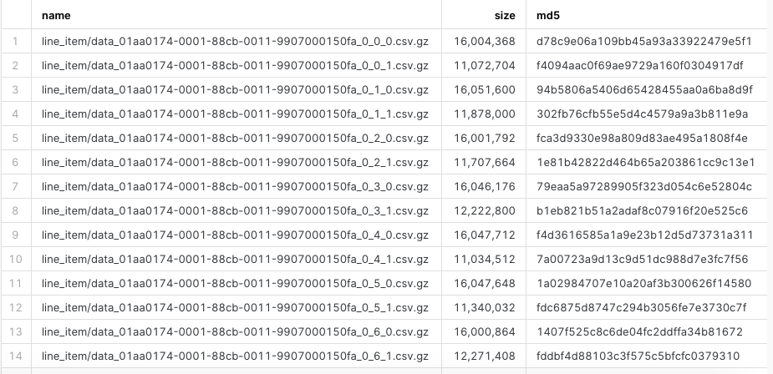Select row number 1
Image resolution: width=773 pixels, height=374 pixels.
click(15, 40)
